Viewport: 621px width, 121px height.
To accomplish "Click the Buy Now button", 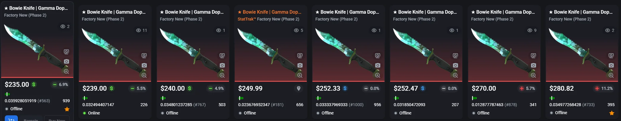I will tap(57, 119).
